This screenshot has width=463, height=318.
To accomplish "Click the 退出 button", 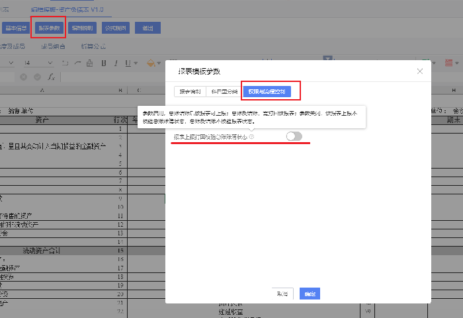I will (147, 28).
